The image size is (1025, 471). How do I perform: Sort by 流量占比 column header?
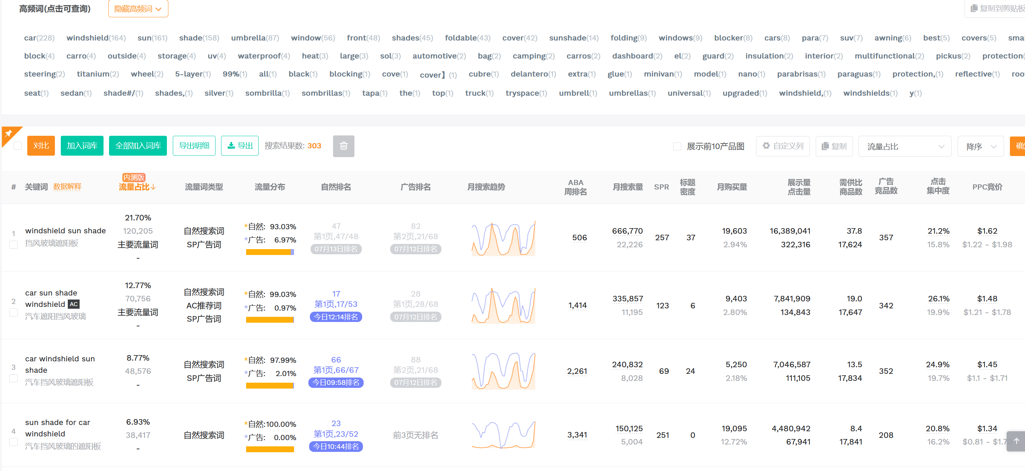point(137,187)
